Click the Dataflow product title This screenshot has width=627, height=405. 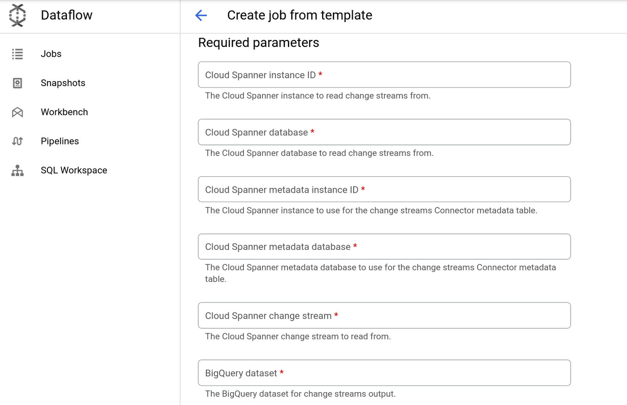pyautogui.click(x=67, y=15)
